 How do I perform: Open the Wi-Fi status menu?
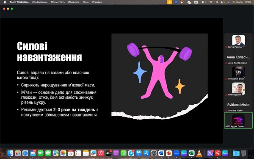pyautogui.click(x=211, y=2)
